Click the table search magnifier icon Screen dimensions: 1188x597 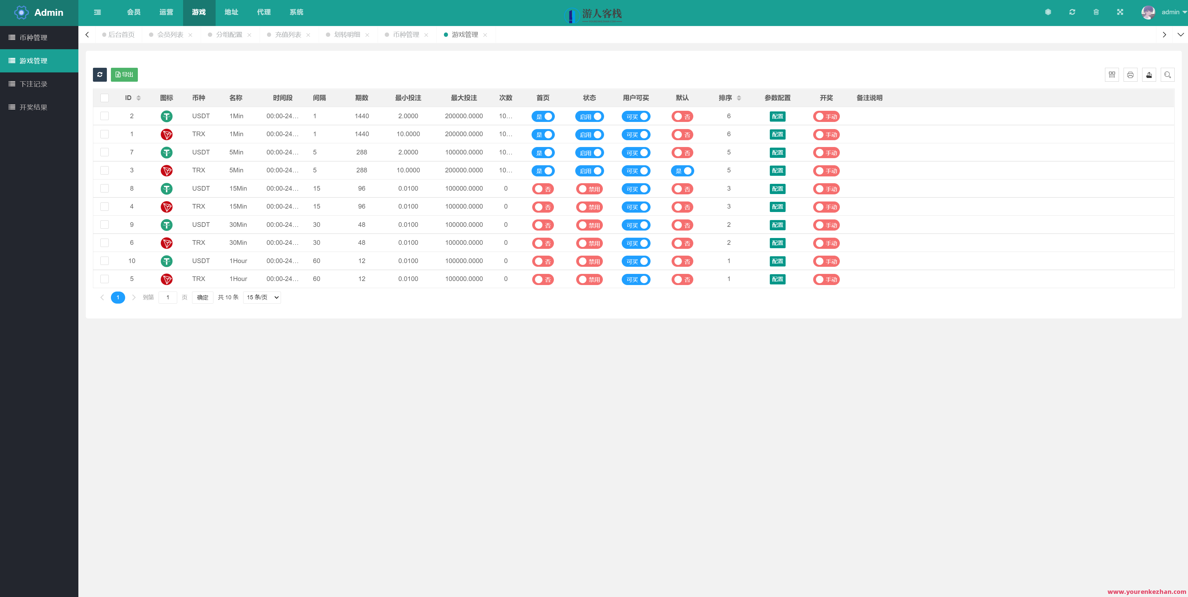click(1167, 75)
